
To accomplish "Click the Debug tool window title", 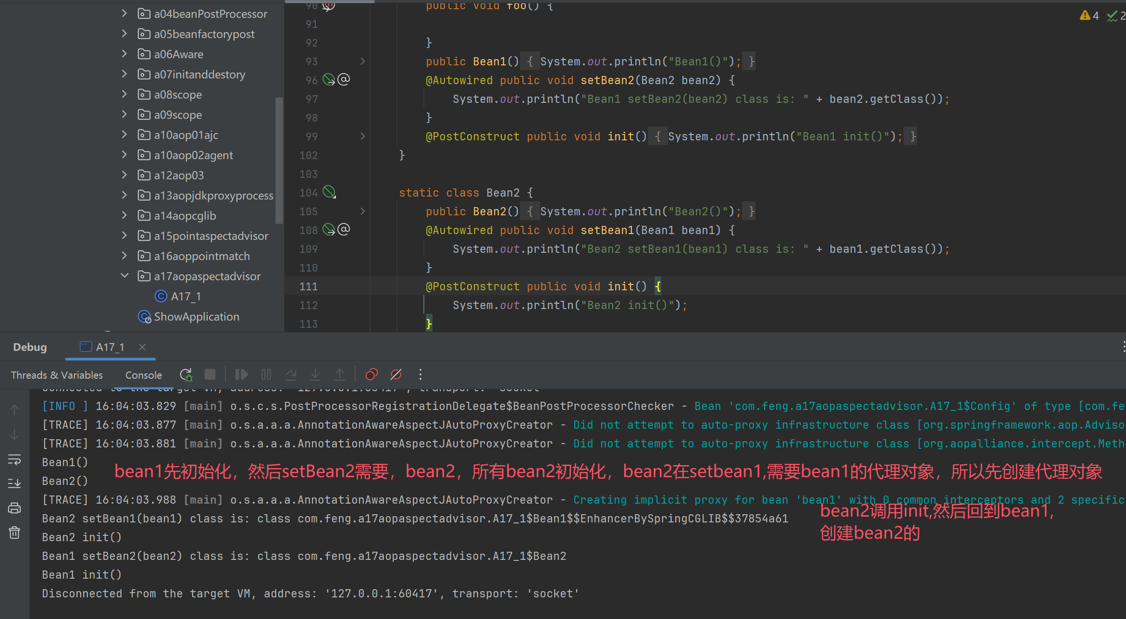I will [30, 347].
